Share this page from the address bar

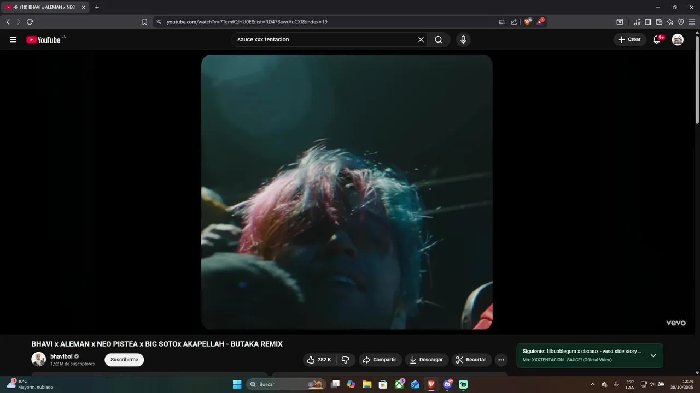(514, 22)
